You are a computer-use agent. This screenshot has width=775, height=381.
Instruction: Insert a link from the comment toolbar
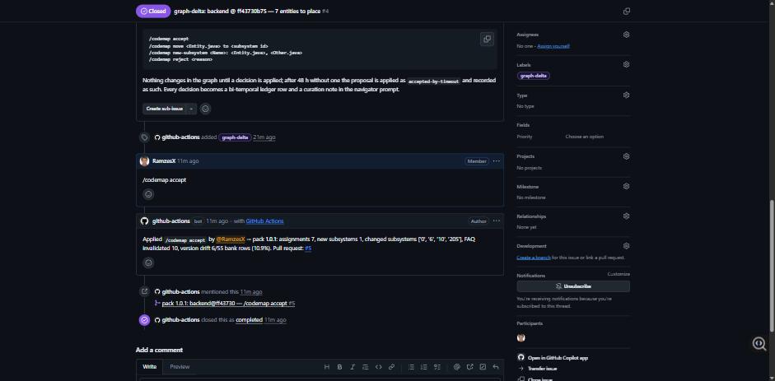point(391,367)
